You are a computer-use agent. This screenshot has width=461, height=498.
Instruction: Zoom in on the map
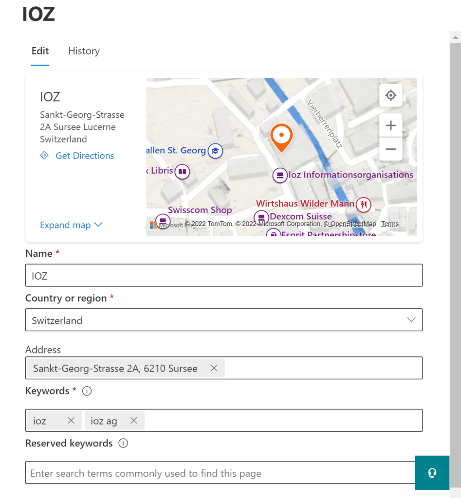tap(391, 125)
